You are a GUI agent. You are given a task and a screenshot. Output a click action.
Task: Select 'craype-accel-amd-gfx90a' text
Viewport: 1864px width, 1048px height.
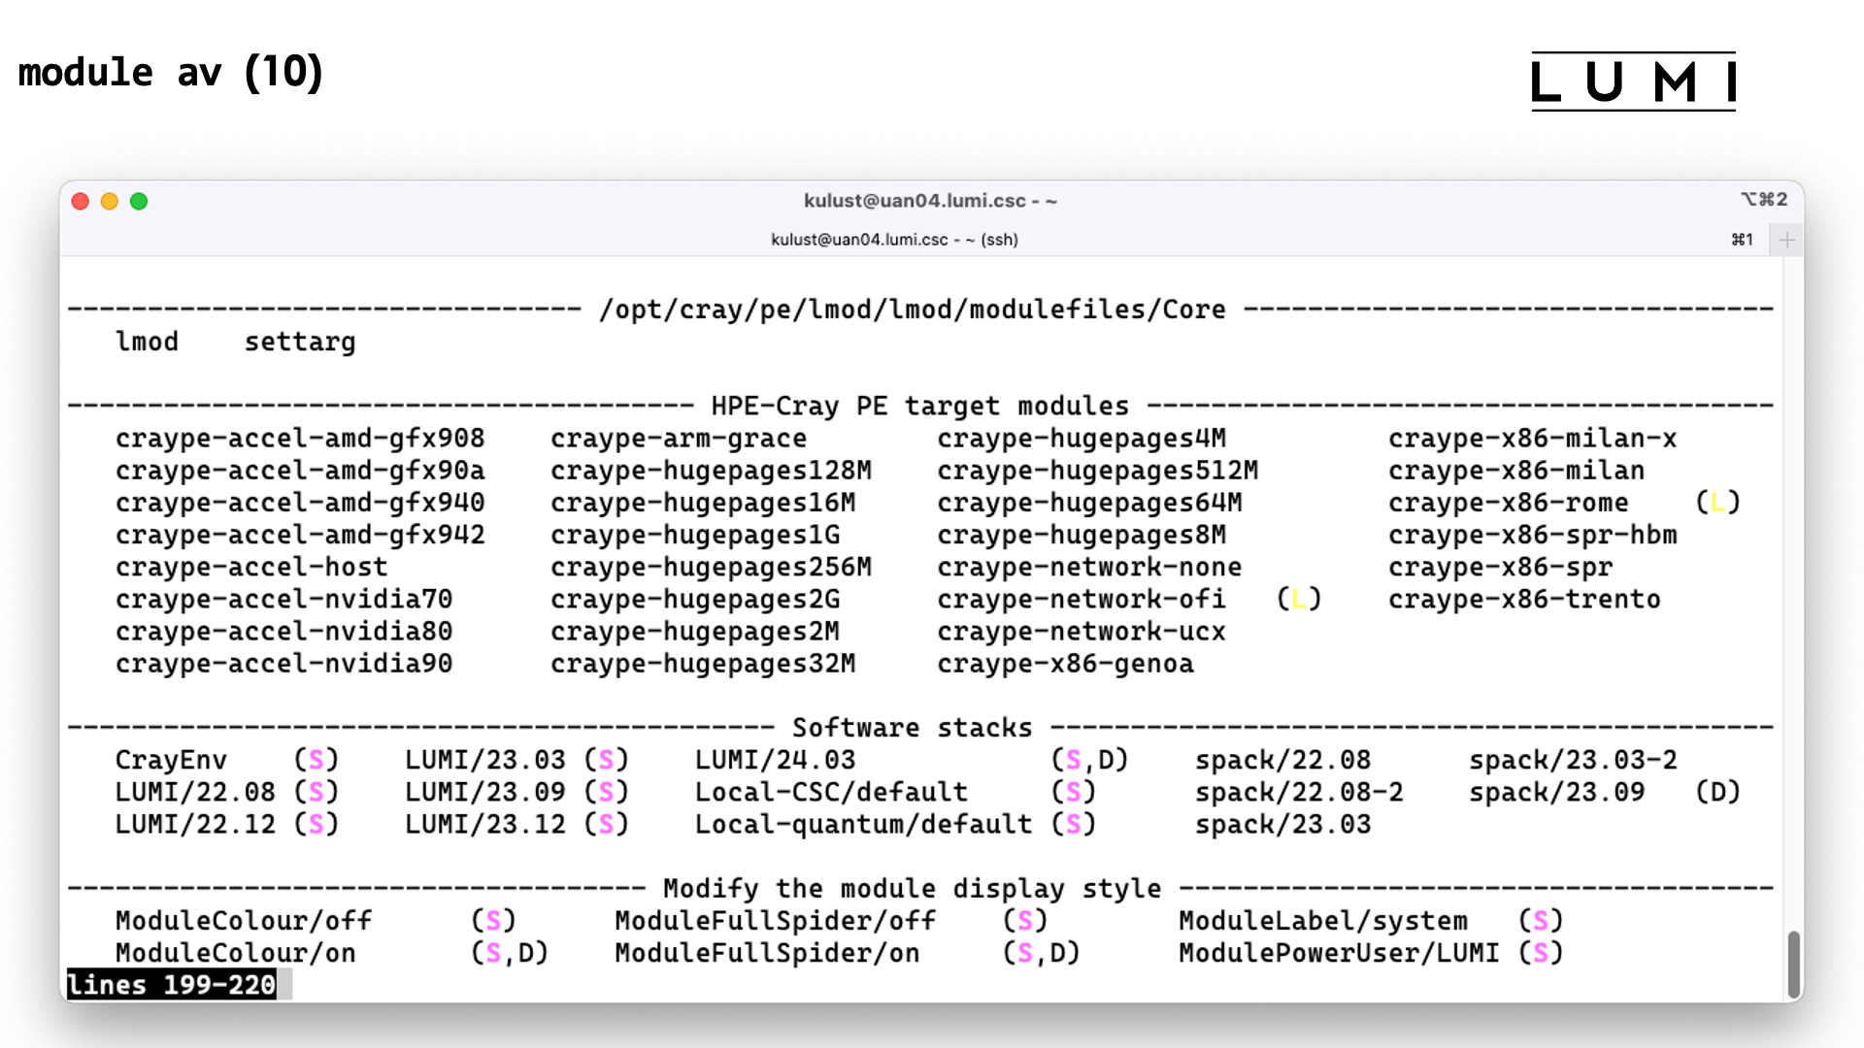pyautogui.click(x=300, y=471)
